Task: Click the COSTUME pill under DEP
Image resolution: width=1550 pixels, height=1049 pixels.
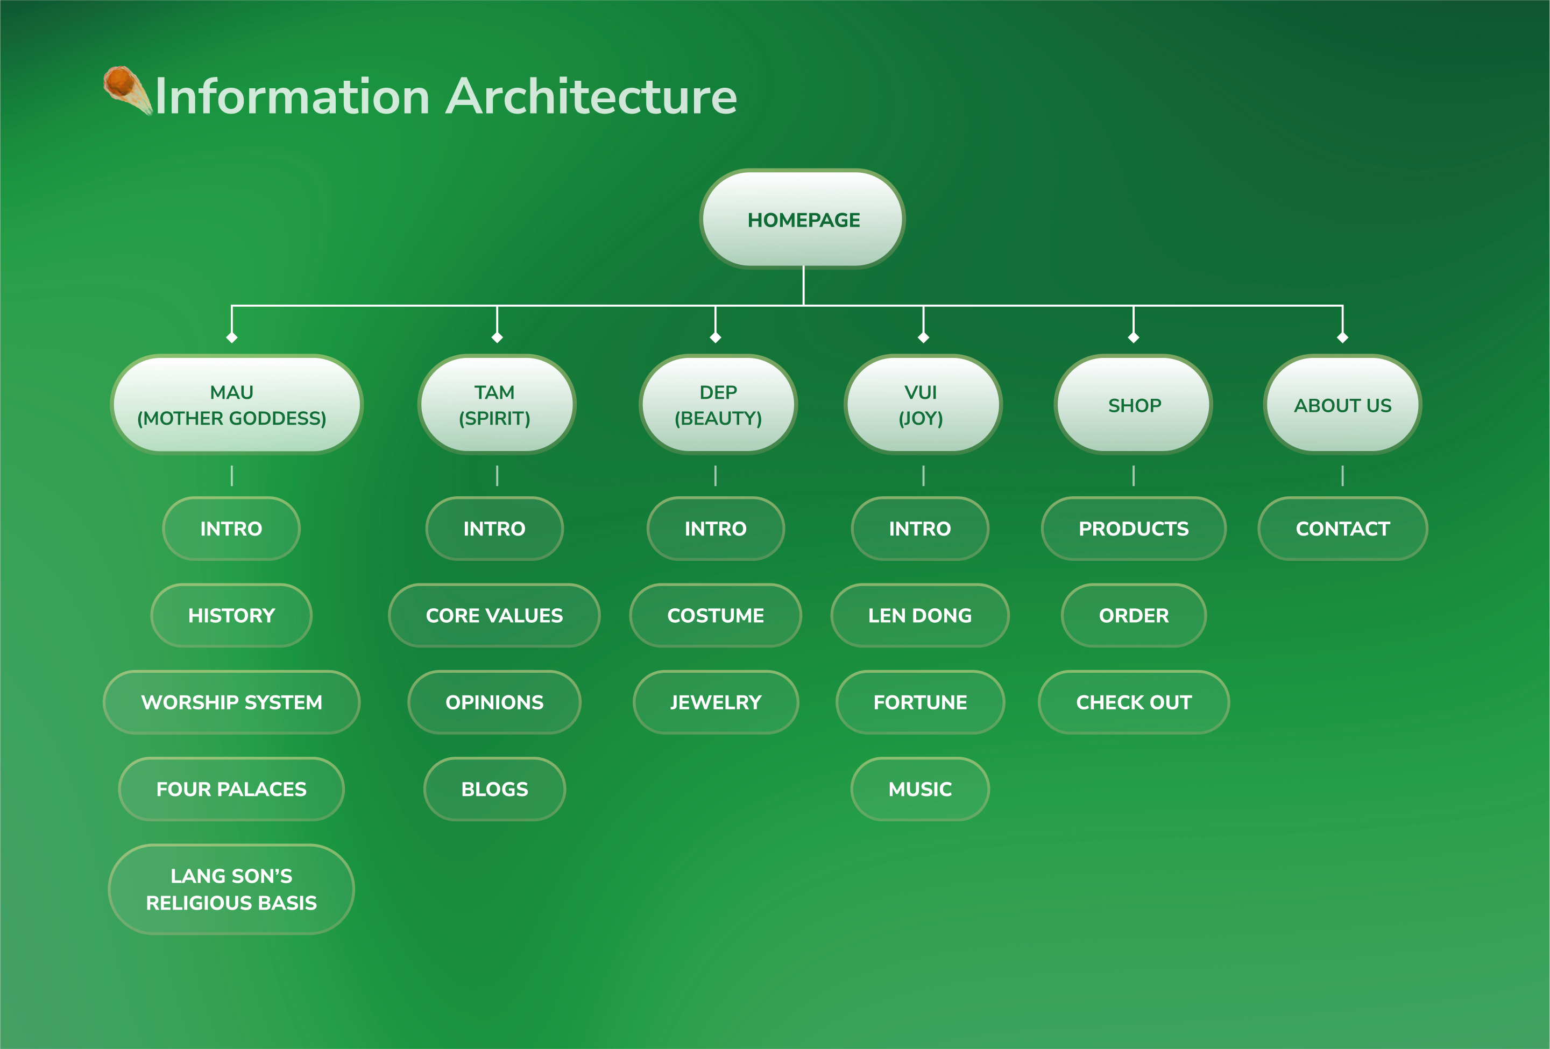Action: coord(716,615)
